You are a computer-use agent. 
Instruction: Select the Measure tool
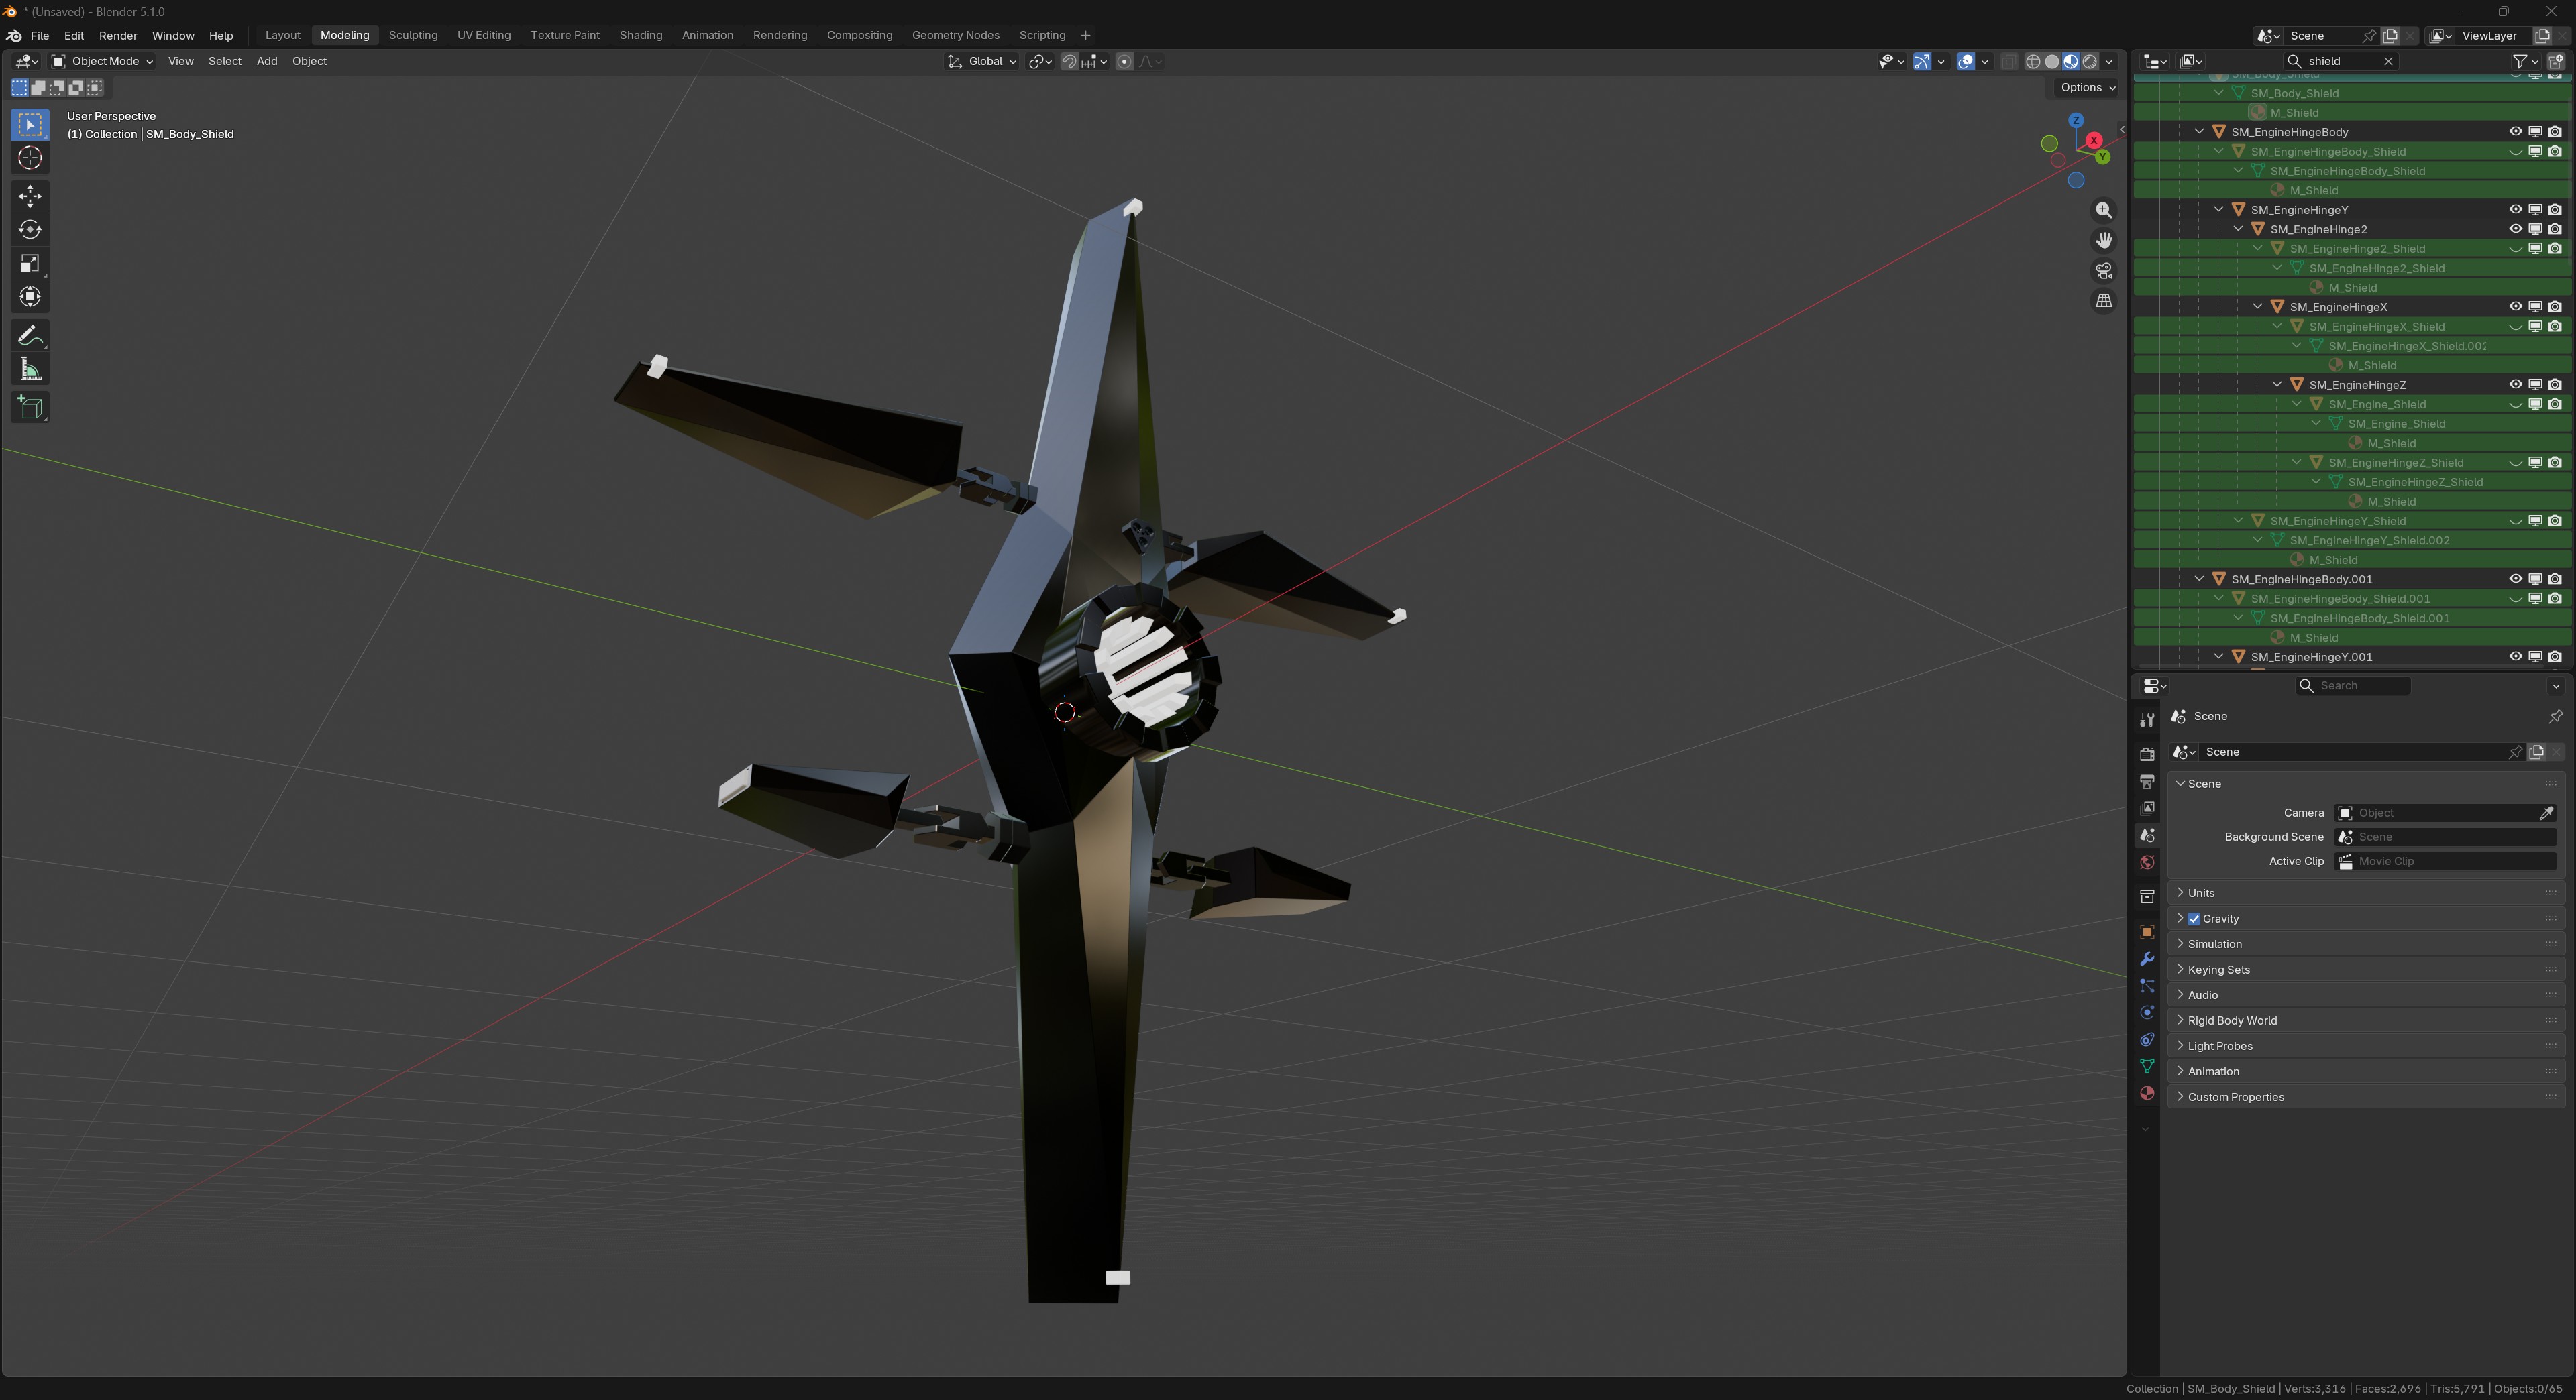pyautogui.click(x=30, y=371)
